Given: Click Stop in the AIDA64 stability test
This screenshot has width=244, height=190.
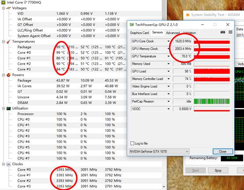Looking at the screenshot, I should (x=218, y=170).
